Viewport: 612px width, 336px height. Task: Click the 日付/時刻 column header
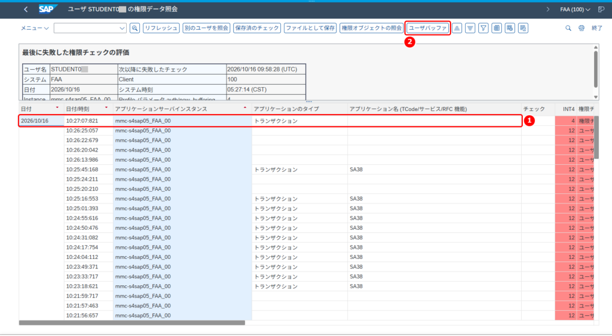tap(88, 109)
